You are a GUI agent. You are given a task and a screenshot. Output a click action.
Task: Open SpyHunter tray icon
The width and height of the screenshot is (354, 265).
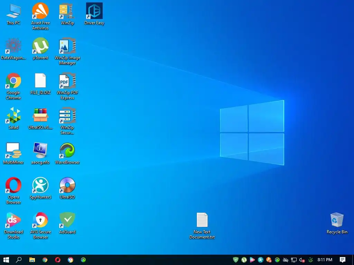click(261, 260)
